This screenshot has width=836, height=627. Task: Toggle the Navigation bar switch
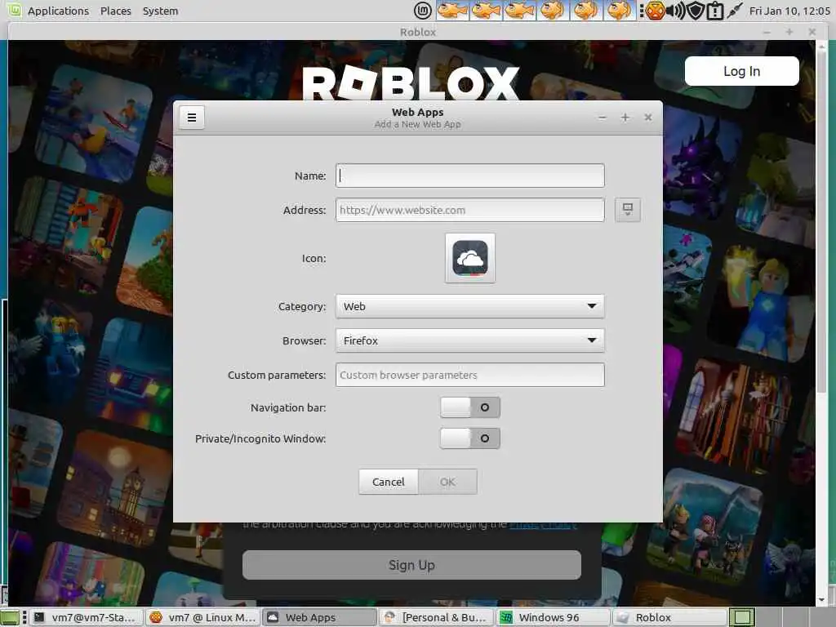point(469,407)
